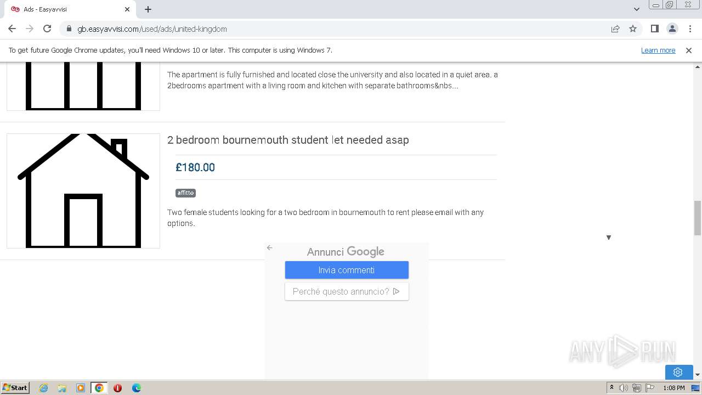Open Action Center flag icon

[x=650, y=388]
